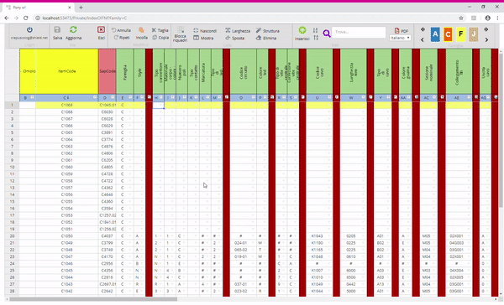Image resolution: width=504 pixels, height=305 pixels.
Task: Switch to family J tag
Action: pos(474,34)
